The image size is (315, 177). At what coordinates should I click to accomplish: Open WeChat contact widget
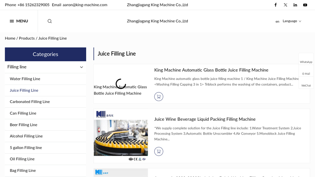306,83
